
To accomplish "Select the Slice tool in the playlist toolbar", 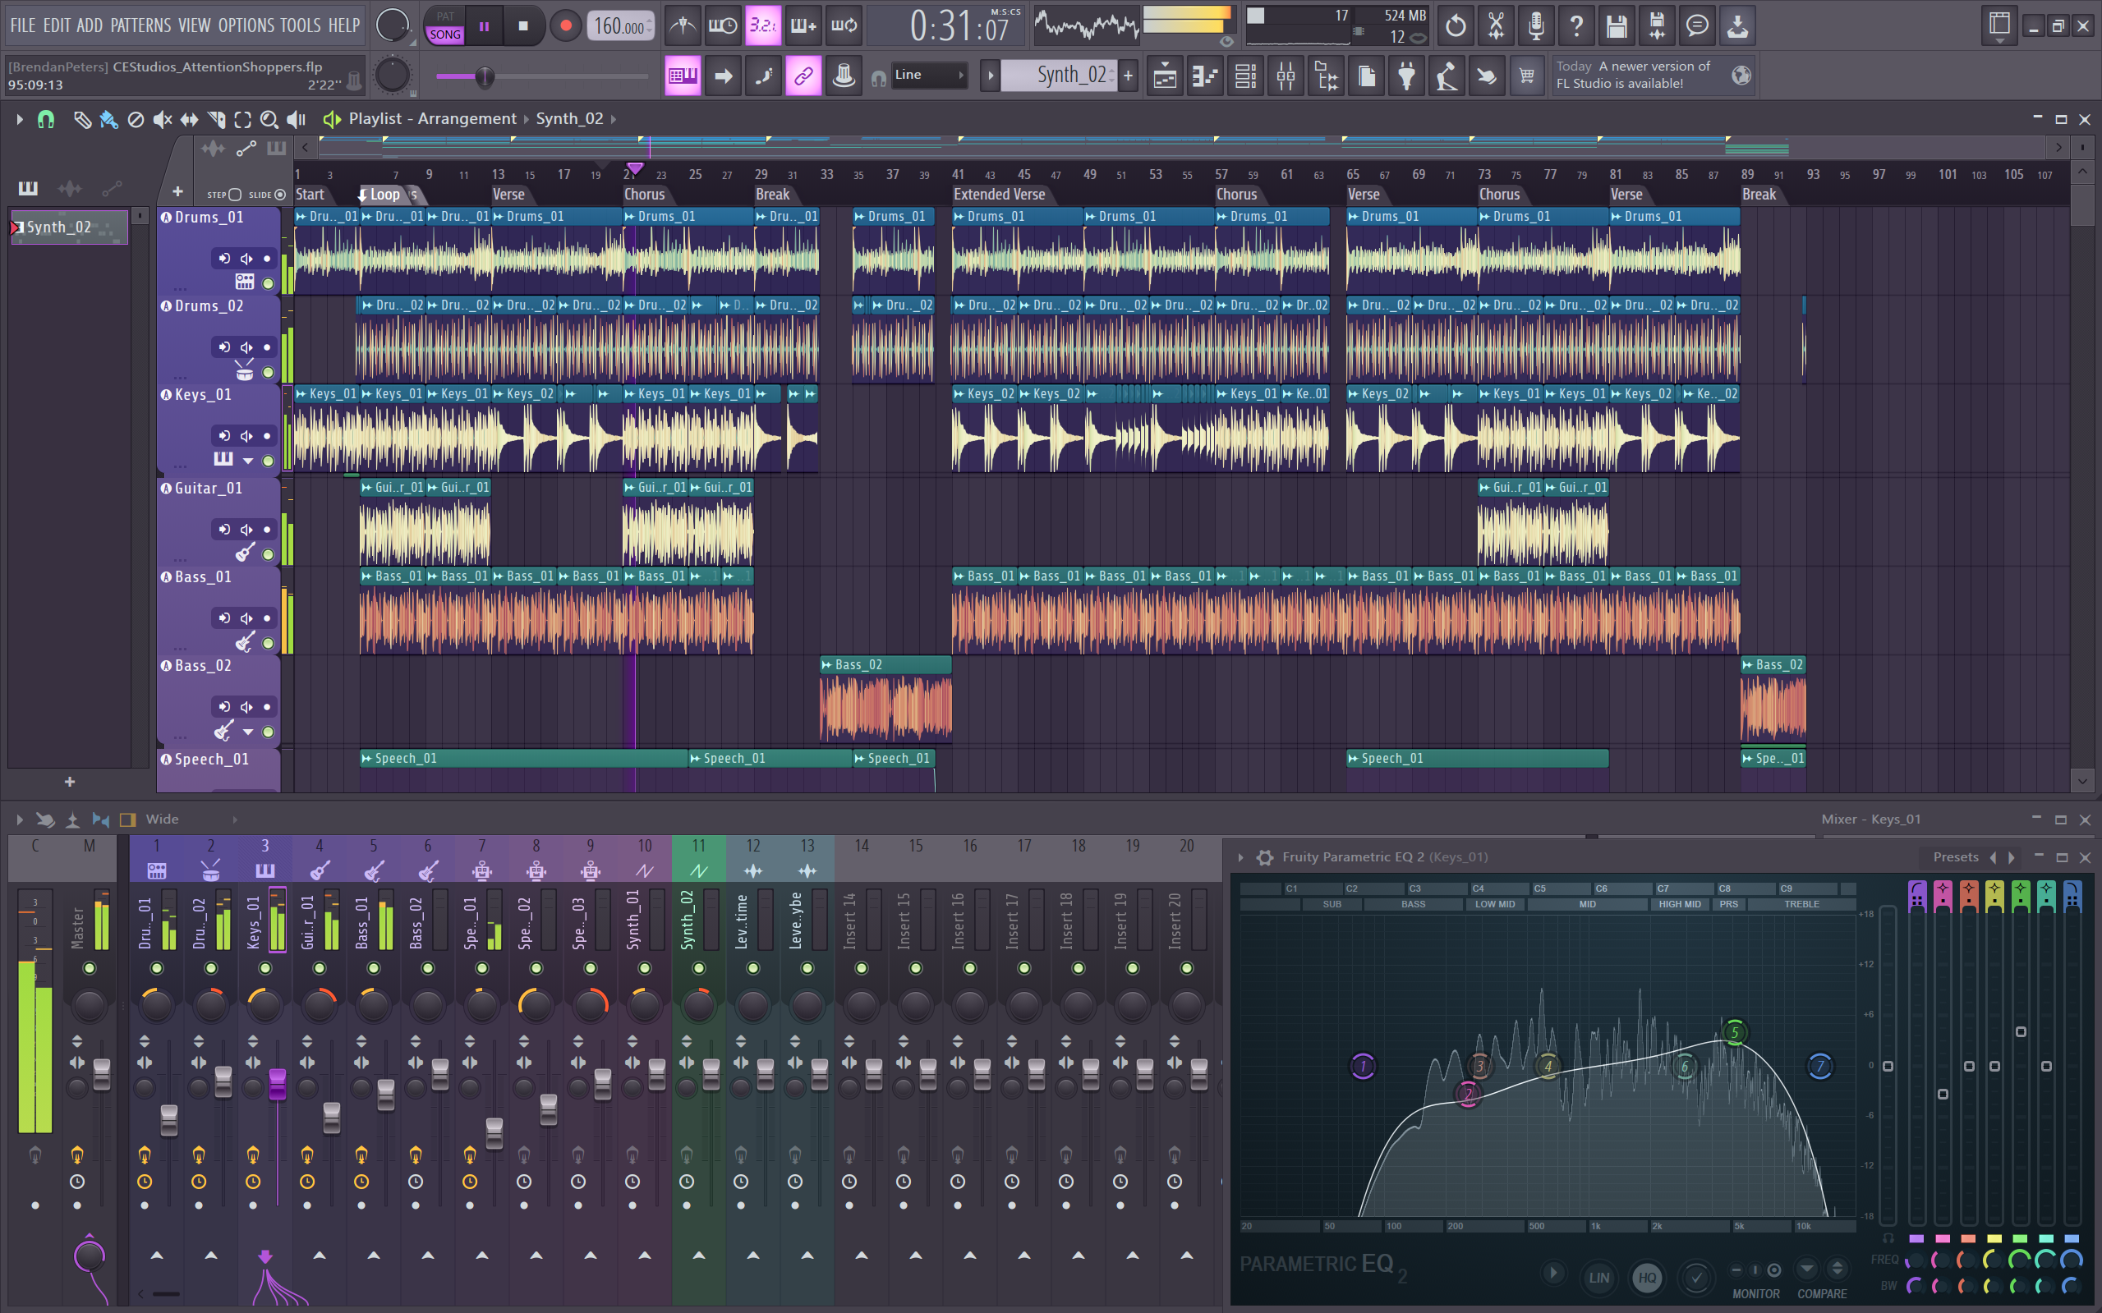I will [216, 120].
